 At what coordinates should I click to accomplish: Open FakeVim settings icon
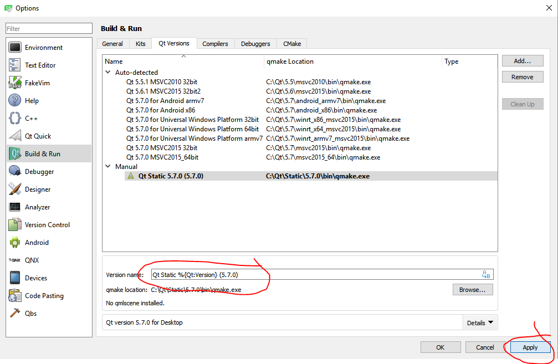tap(14, 83)
